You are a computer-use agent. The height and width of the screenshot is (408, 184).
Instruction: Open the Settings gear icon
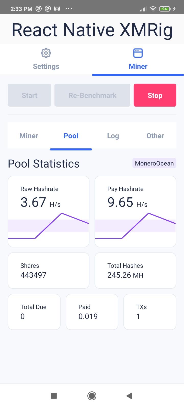46,53
